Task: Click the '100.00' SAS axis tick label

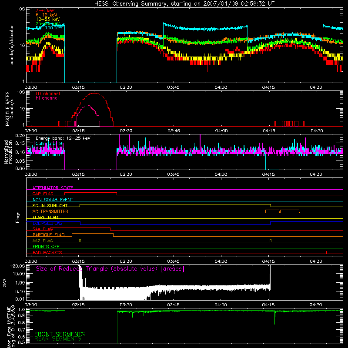Action: click(17, 266)
